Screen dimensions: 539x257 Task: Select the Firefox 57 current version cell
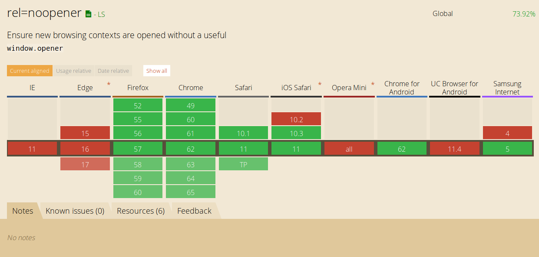138,149
